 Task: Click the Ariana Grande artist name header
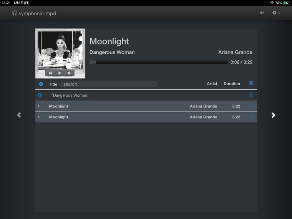(235, 52)
